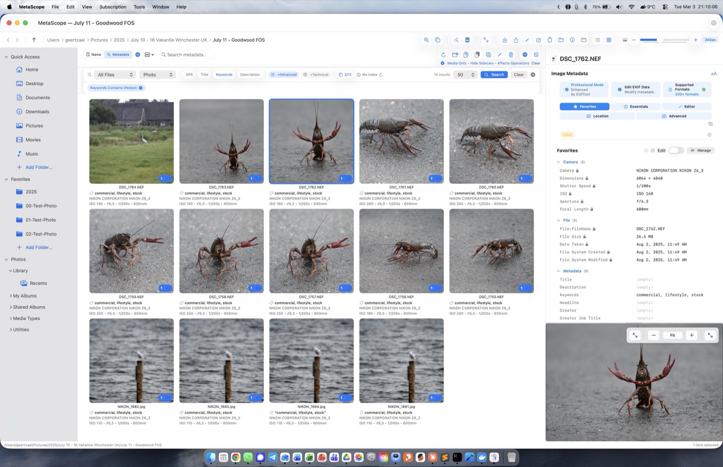Adjust the thumbnail size slider
723x467 pixels.
click(x=660, y=40)
